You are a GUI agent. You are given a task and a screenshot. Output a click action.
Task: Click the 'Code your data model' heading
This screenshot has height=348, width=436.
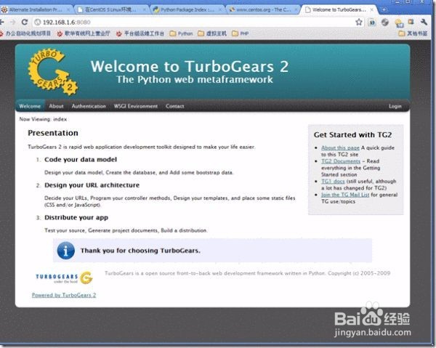click(x=81, y=160)
